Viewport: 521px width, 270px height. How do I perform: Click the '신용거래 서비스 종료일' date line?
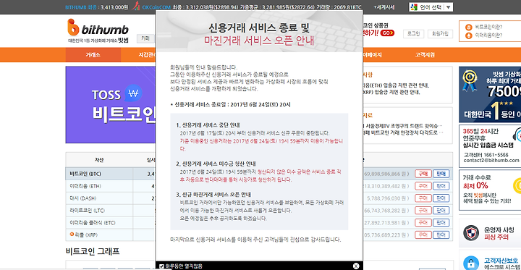[230, 104]
